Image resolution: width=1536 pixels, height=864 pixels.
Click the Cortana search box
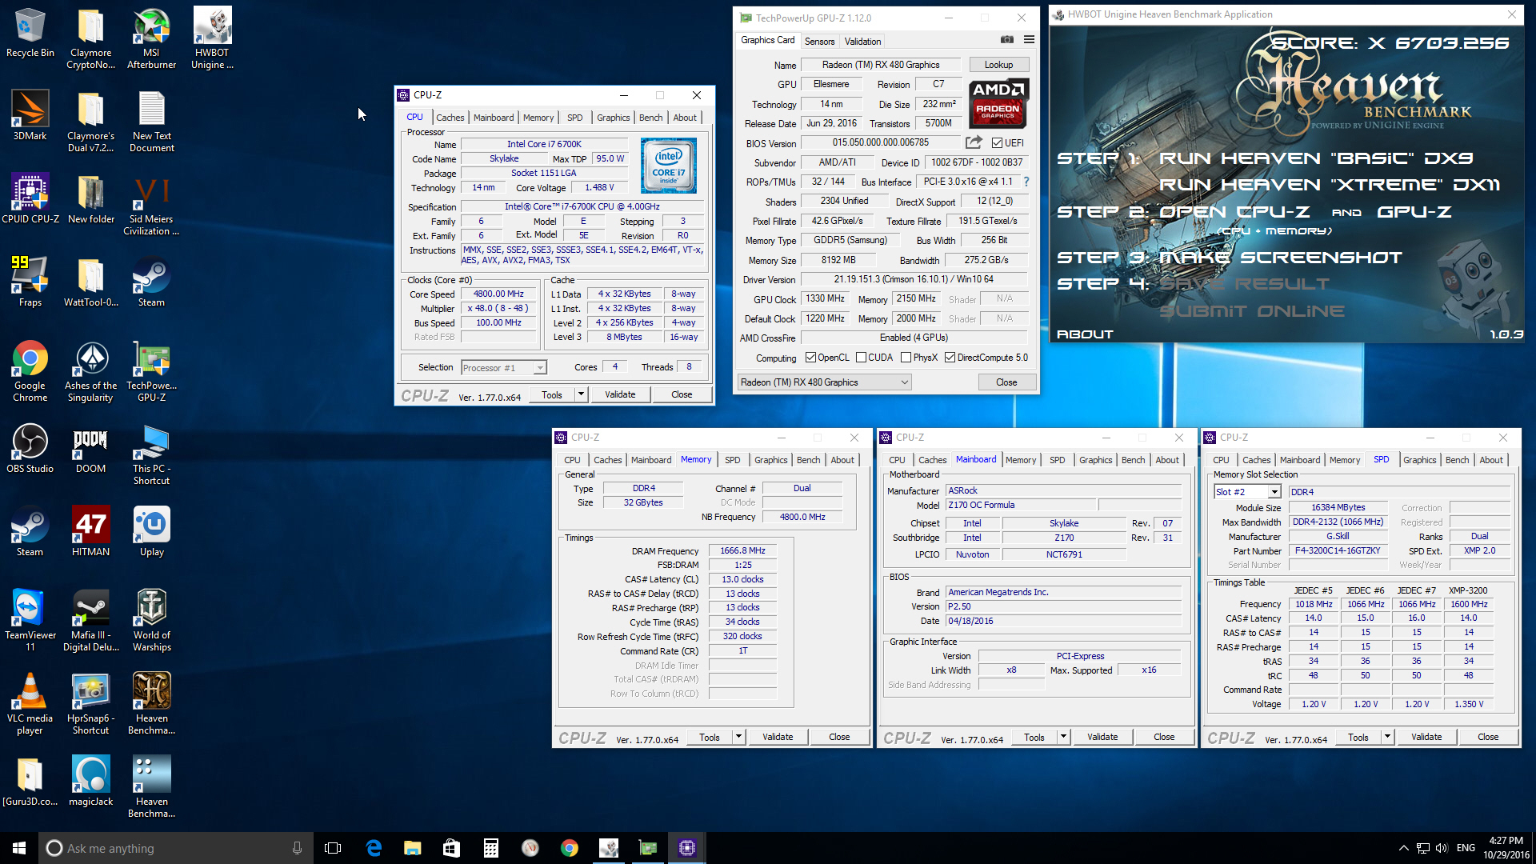click(x=176, y=848)
